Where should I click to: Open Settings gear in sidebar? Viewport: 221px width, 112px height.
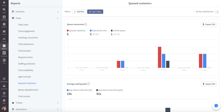pos(4,93)
